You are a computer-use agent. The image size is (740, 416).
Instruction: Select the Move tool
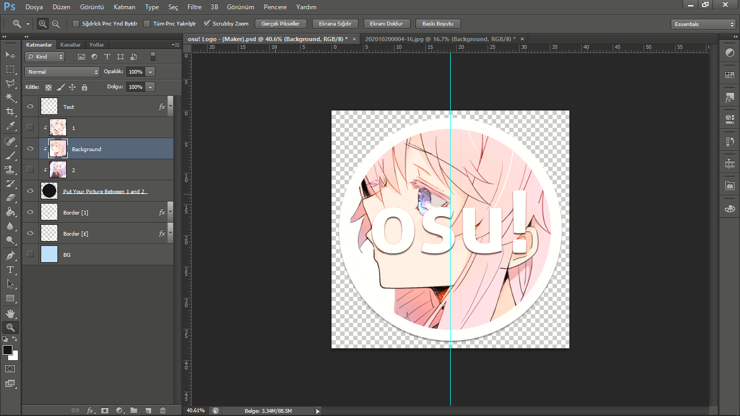(x=10, y=55)
